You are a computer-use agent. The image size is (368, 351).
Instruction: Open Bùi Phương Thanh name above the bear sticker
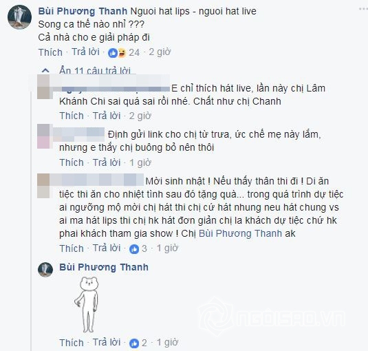[x=104, y=268]
